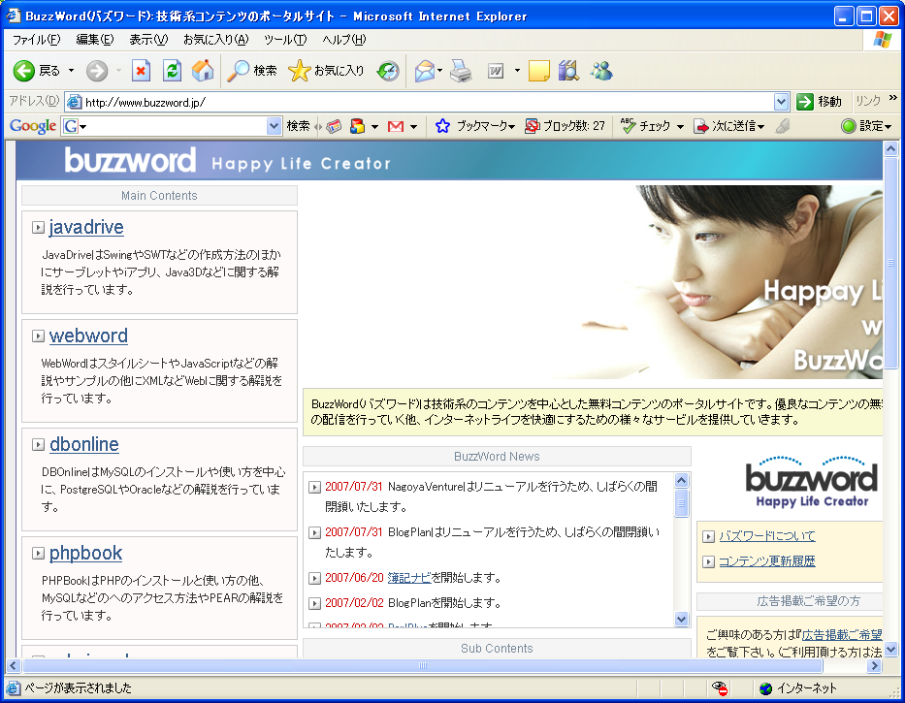Image resolution: width=905 pixels, height=703 pixels.
Task: Open Help (ヘルプ) menu
Action: [344, 39]
